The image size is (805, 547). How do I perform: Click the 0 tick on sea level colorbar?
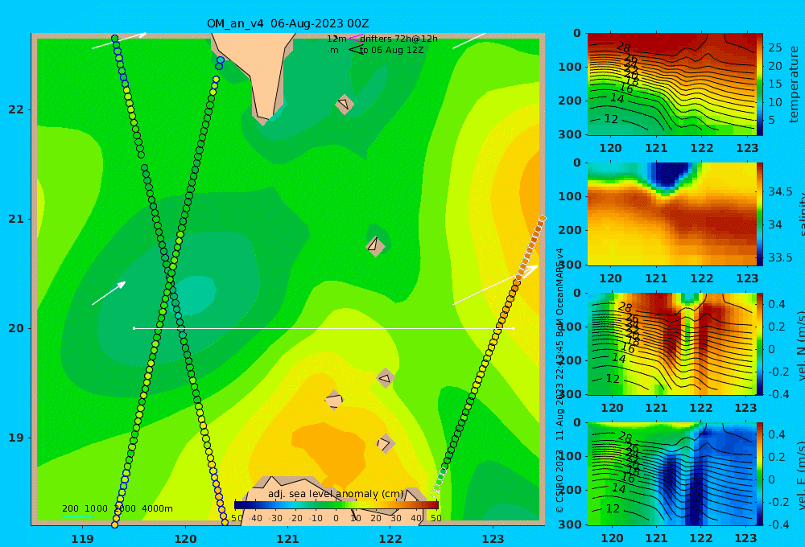pyautogui.click(x=336, y=518)
